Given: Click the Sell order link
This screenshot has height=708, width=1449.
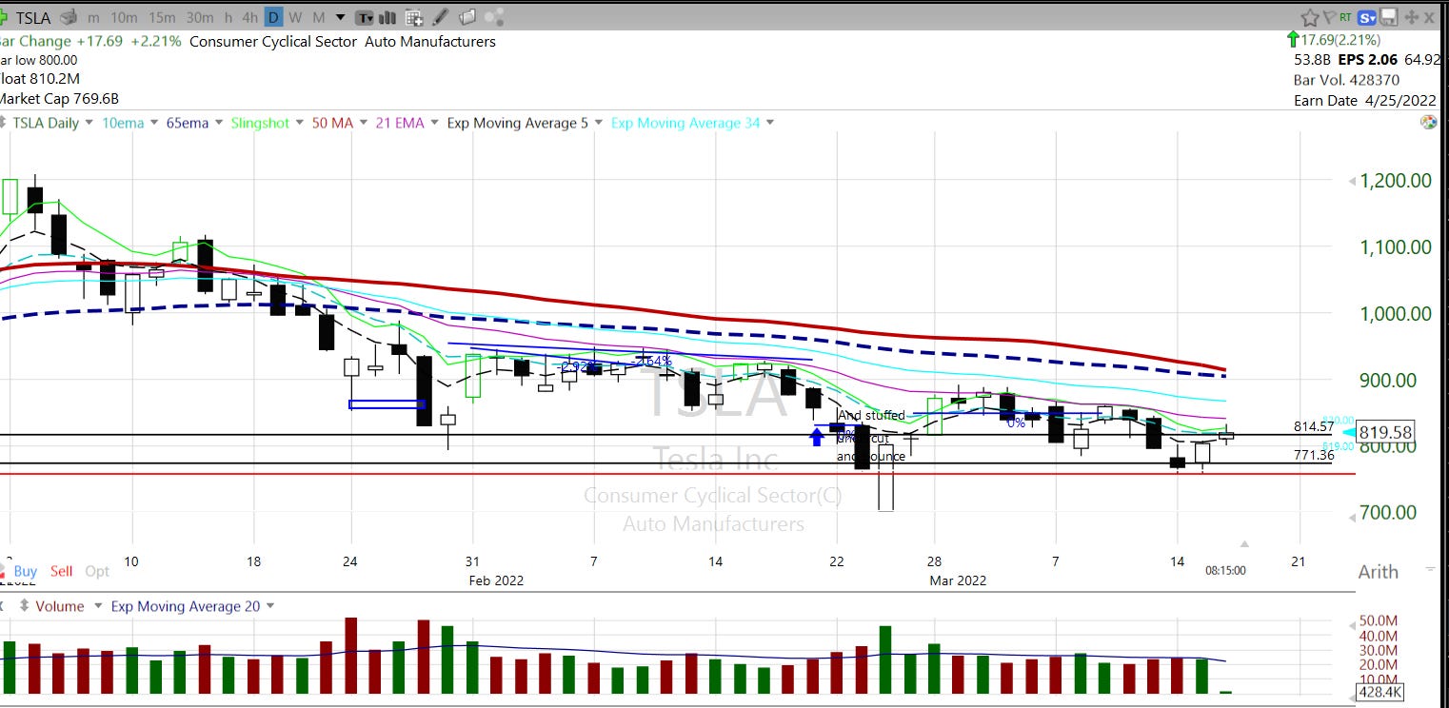Looking at the screenshot, I should tap(61, 571).
